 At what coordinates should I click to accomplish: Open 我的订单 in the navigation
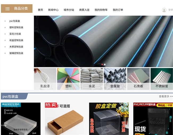pyautogui.click(x=118, y=10)
